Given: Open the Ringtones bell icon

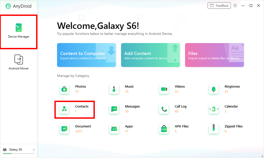Looking at the screenshot, I should pos(214,89).
